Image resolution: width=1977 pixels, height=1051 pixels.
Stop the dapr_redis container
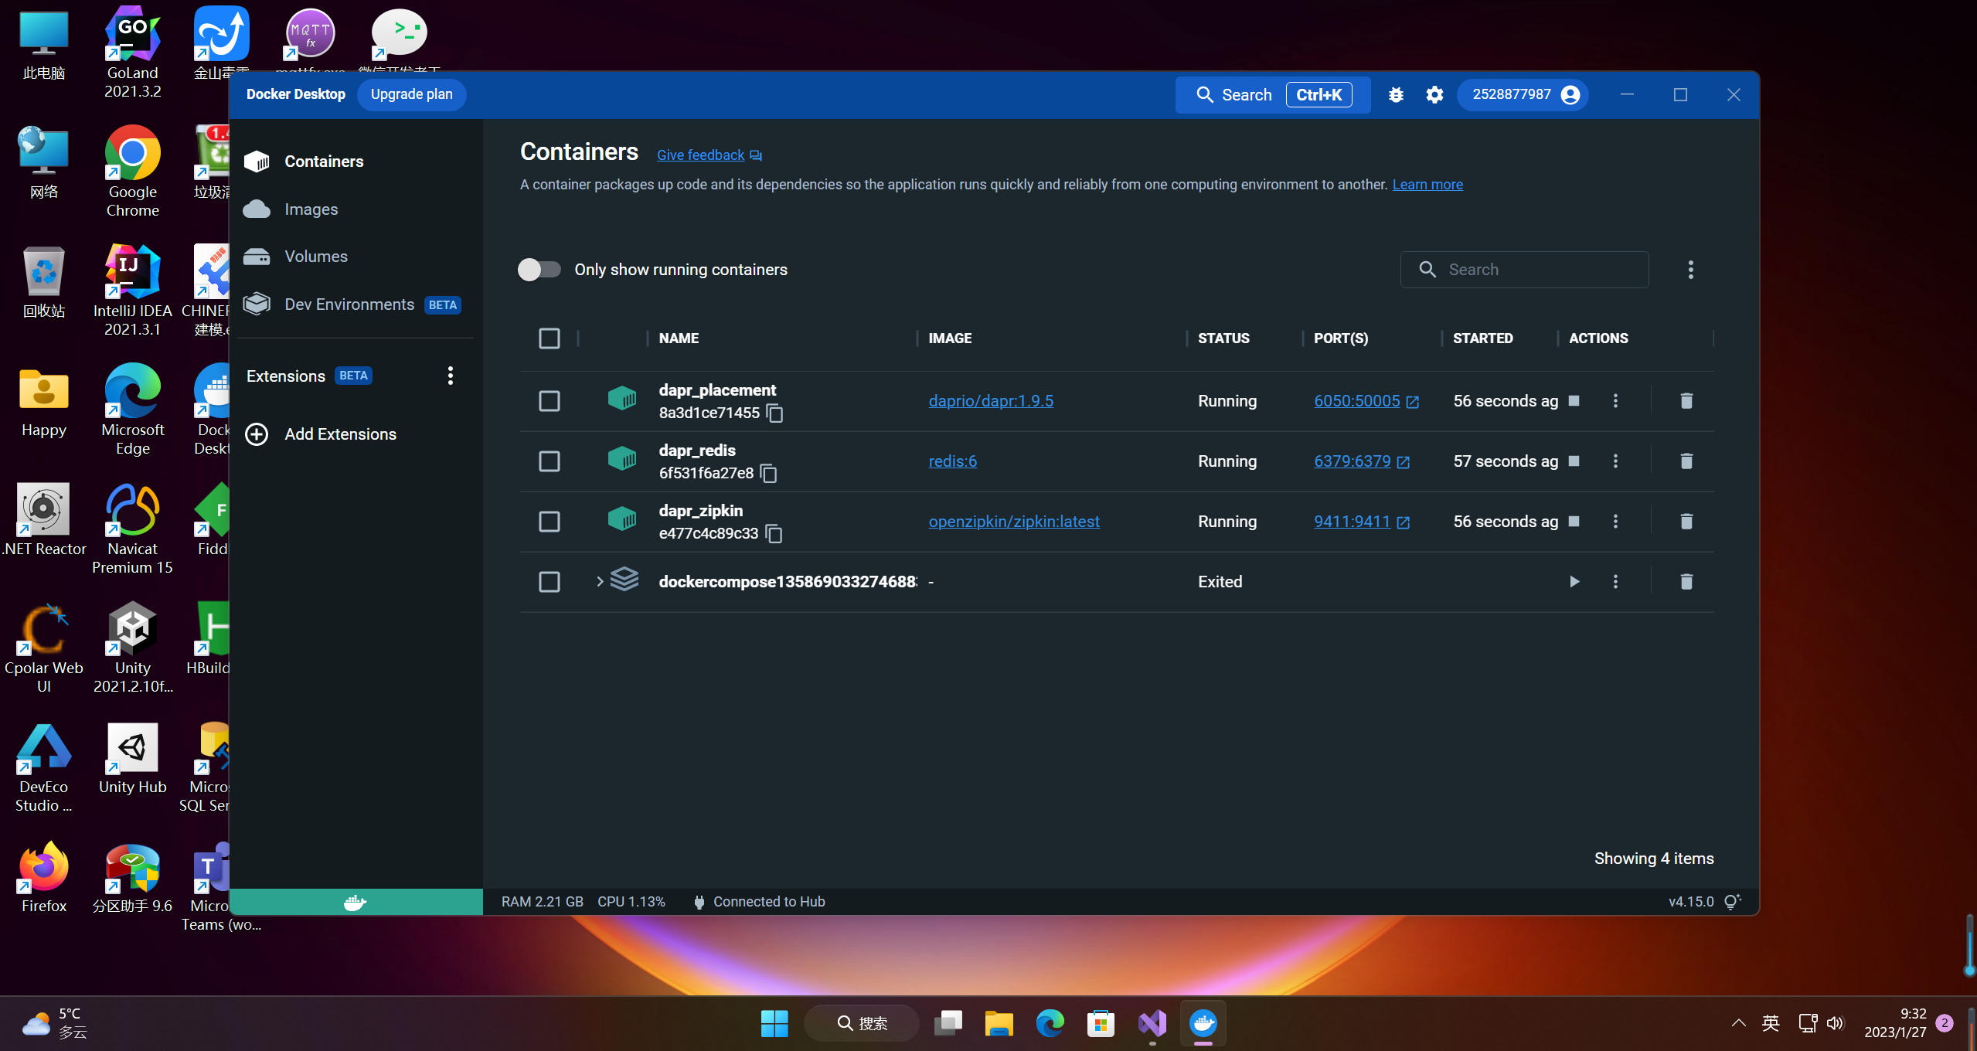coord(1574,461)
